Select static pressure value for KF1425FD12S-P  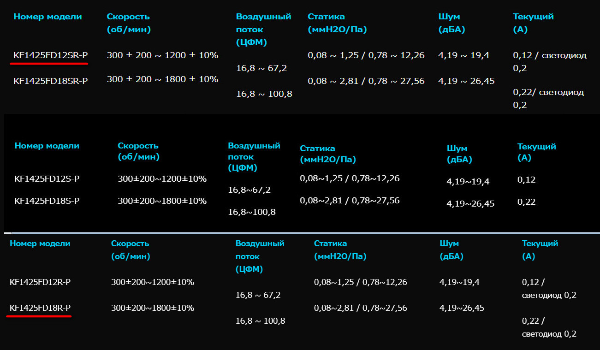point(350,178)
